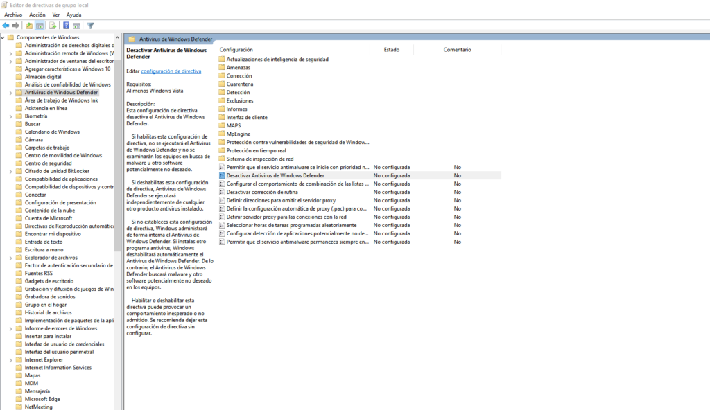Screen dimensions: 710x410
Task: Click folder icon of Sistema de inspección de red
Action: pos(222,159)
